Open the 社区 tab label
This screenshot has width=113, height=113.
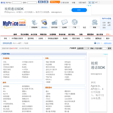click(x=84, y=28)
